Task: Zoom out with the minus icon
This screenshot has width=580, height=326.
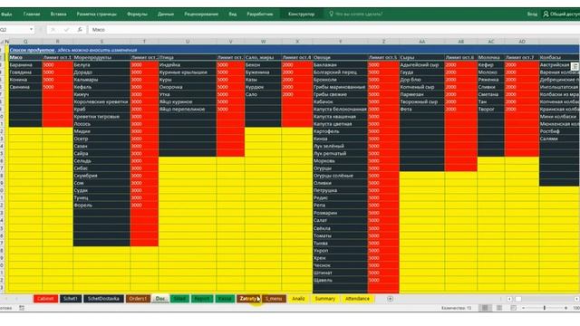Action: point(524,308)
